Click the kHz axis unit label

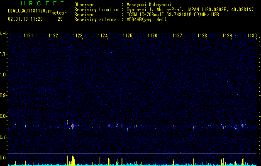coord(4,34)
